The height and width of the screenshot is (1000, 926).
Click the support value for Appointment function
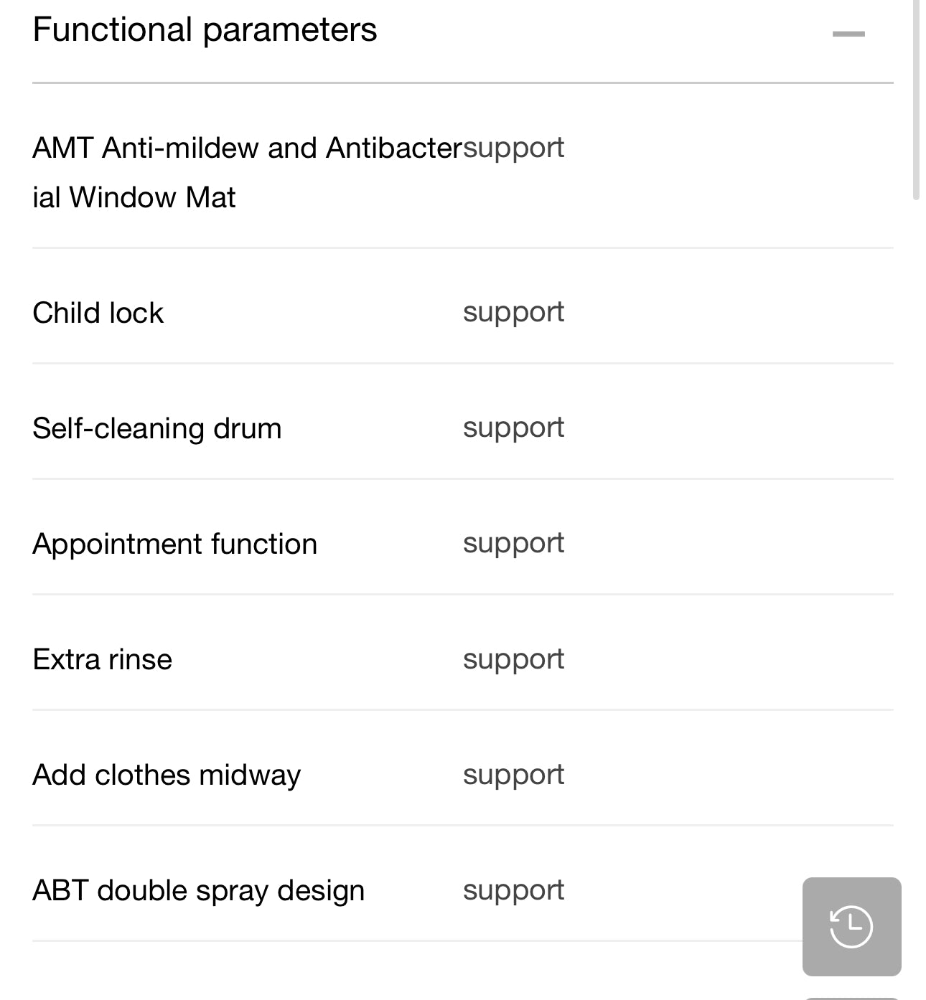pos(514,543)
